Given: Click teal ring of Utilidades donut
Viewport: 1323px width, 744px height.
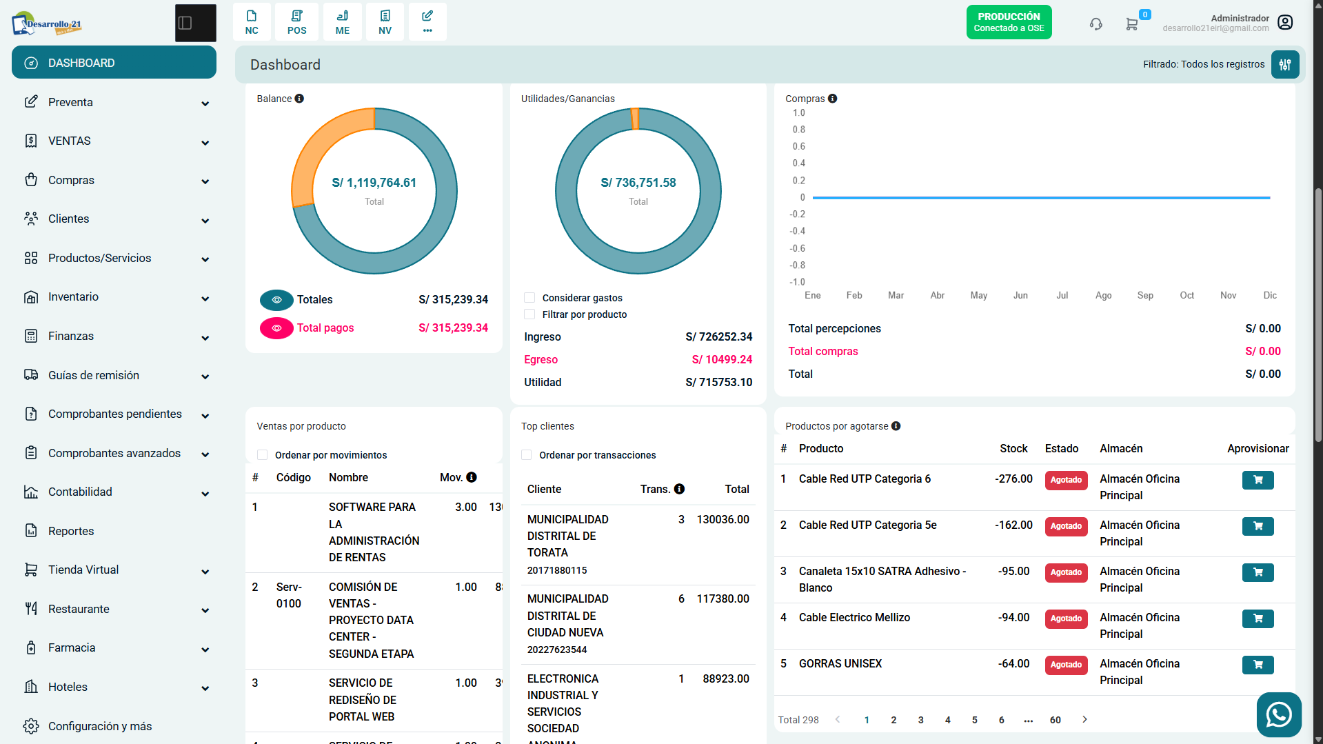Looking at the screenshot, I should click(638, 263).
